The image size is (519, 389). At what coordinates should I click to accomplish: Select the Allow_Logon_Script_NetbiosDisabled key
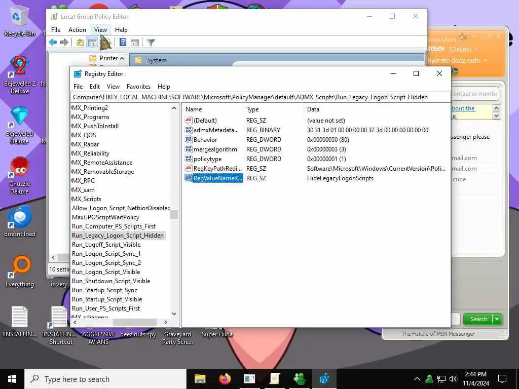coord(121,208)
